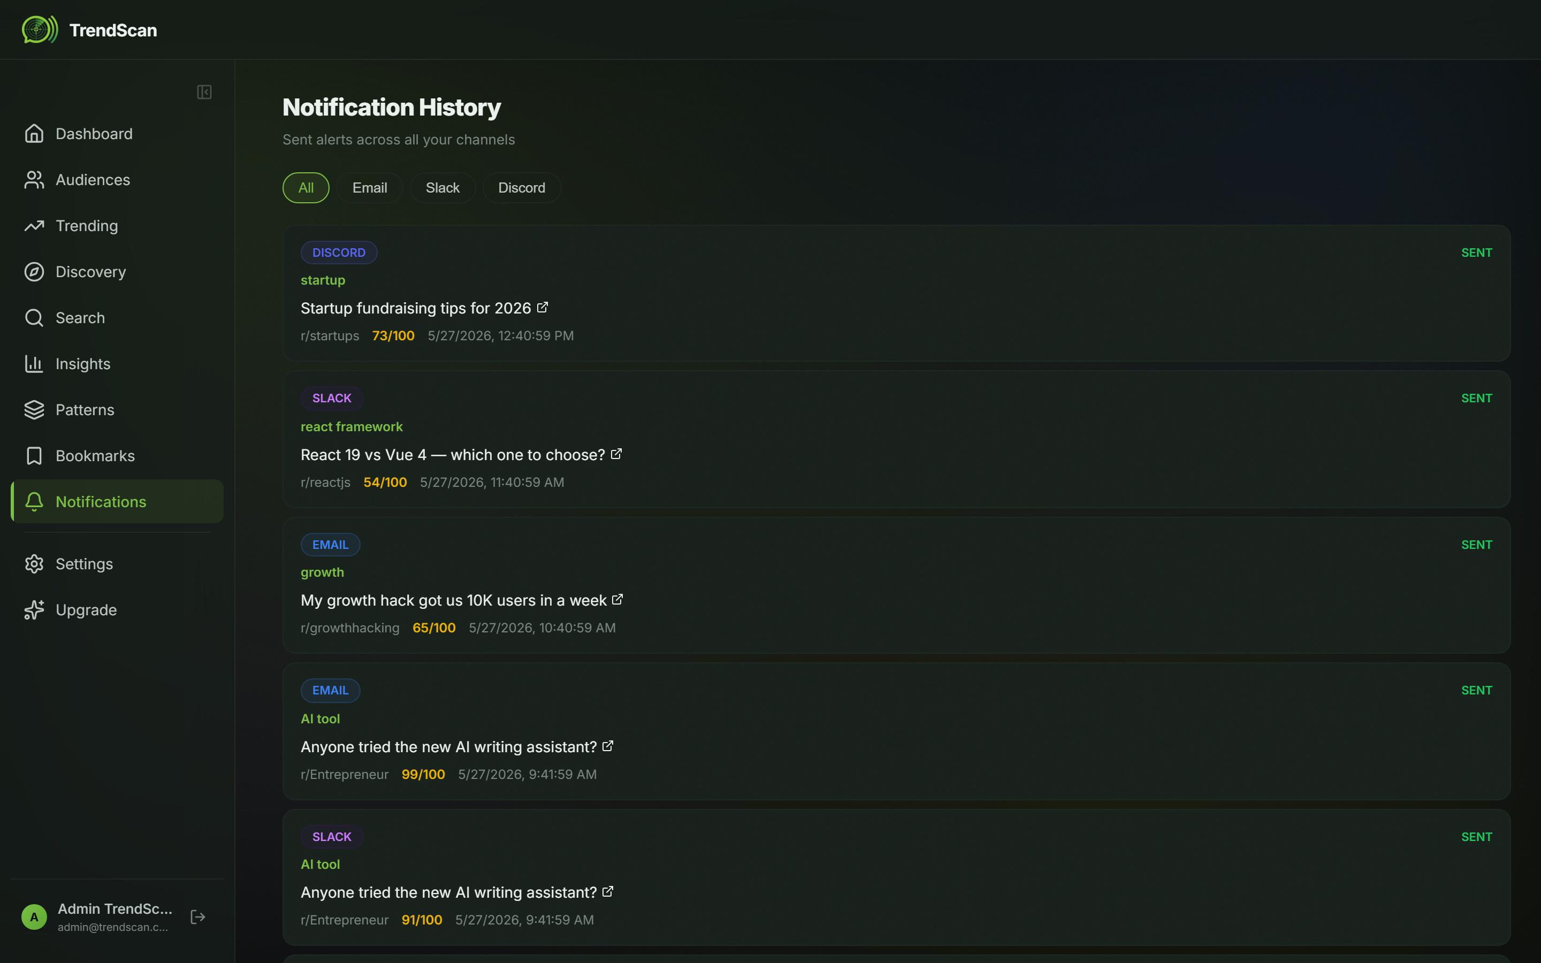Open React 19 vs Vue 4 post
The height and width of the screenshot is (963, 1541).
453,455
